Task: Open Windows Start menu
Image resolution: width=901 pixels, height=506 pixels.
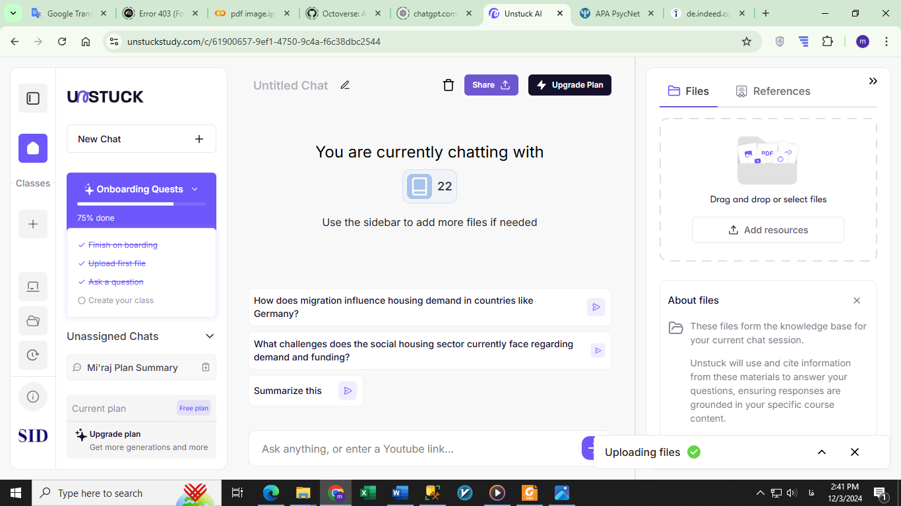Action: click(16, 493)
